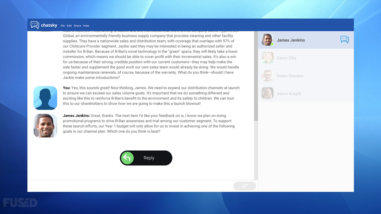
Task: Click Drake Stevens avatar
Action: coord(267,76)
